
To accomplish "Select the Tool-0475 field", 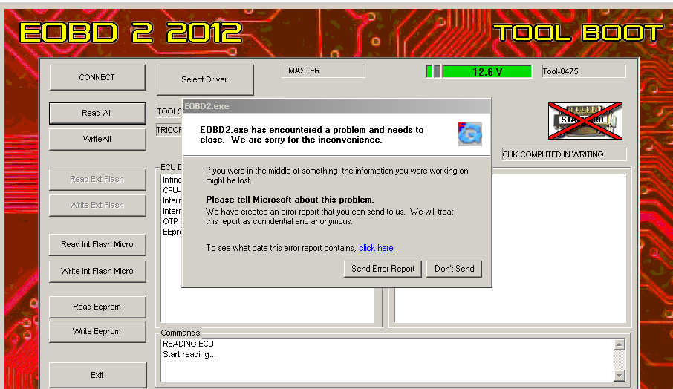I will point(584,71).
